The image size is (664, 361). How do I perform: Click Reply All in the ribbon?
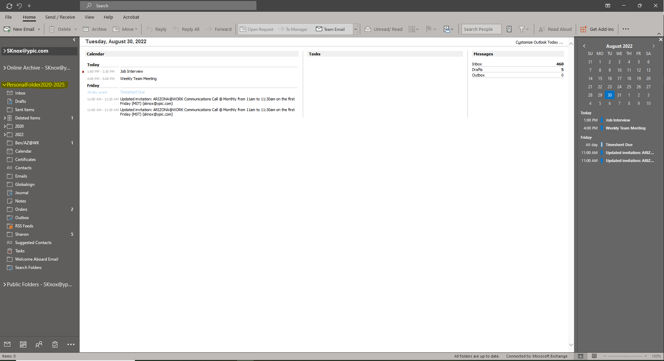tap(186, 29)
